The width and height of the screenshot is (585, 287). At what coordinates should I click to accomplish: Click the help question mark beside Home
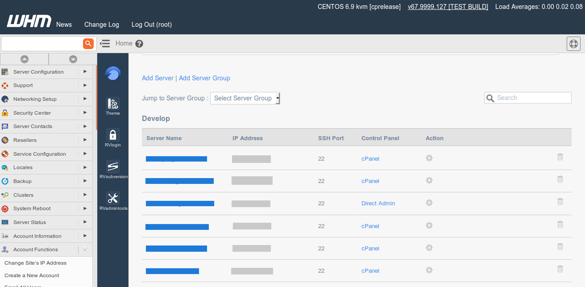139,44
